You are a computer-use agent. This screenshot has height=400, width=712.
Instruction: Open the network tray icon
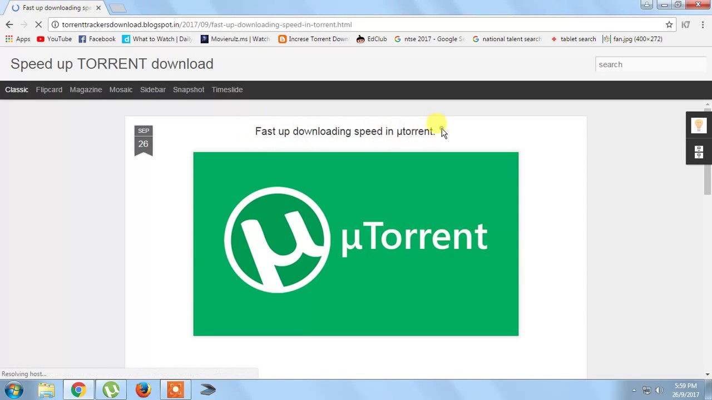click(646, 390)
